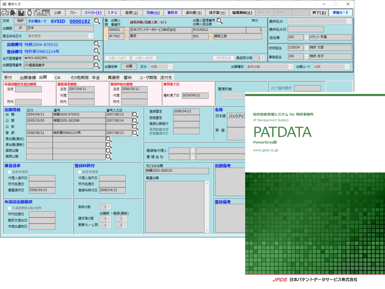Click the 関連出願 list scrollbar
385x289 pixels.
[207, 207]
